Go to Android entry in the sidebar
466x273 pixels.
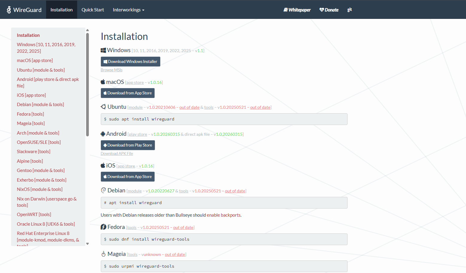click(48, 82)
